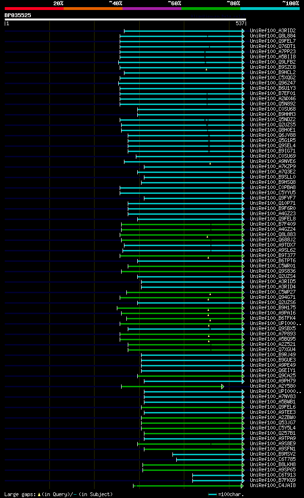This screenshot has width=304, height=498.
Task: Open hit UniRef100_Q76DT1
Action: [x=273, y=47]
